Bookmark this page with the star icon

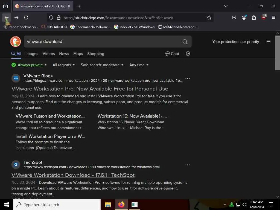[209, 18]
